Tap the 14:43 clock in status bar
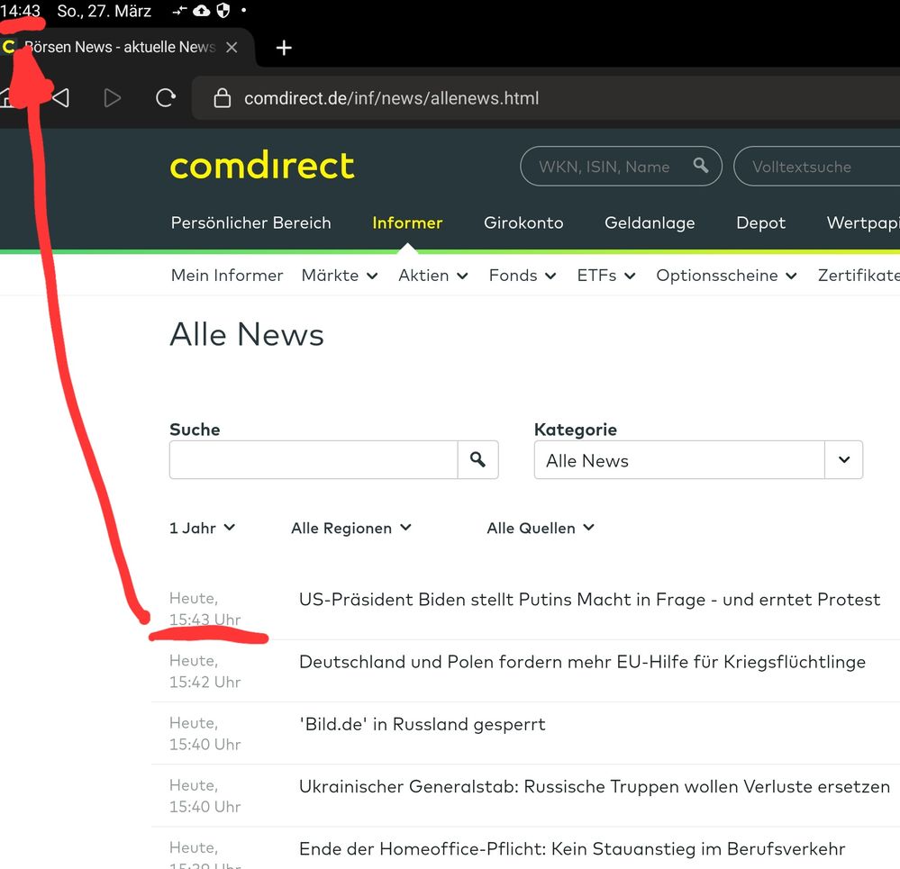 20,11
